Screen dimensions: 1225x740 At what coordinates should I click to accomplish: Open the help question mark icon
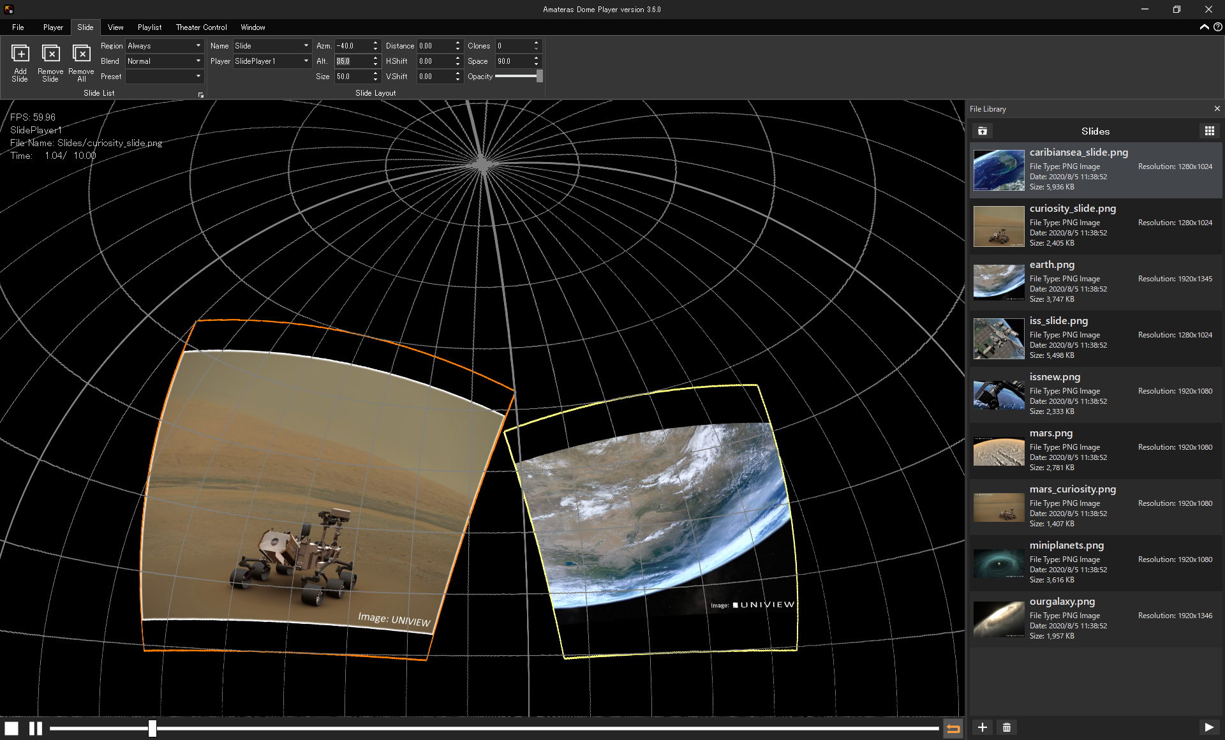point(1217,27)
